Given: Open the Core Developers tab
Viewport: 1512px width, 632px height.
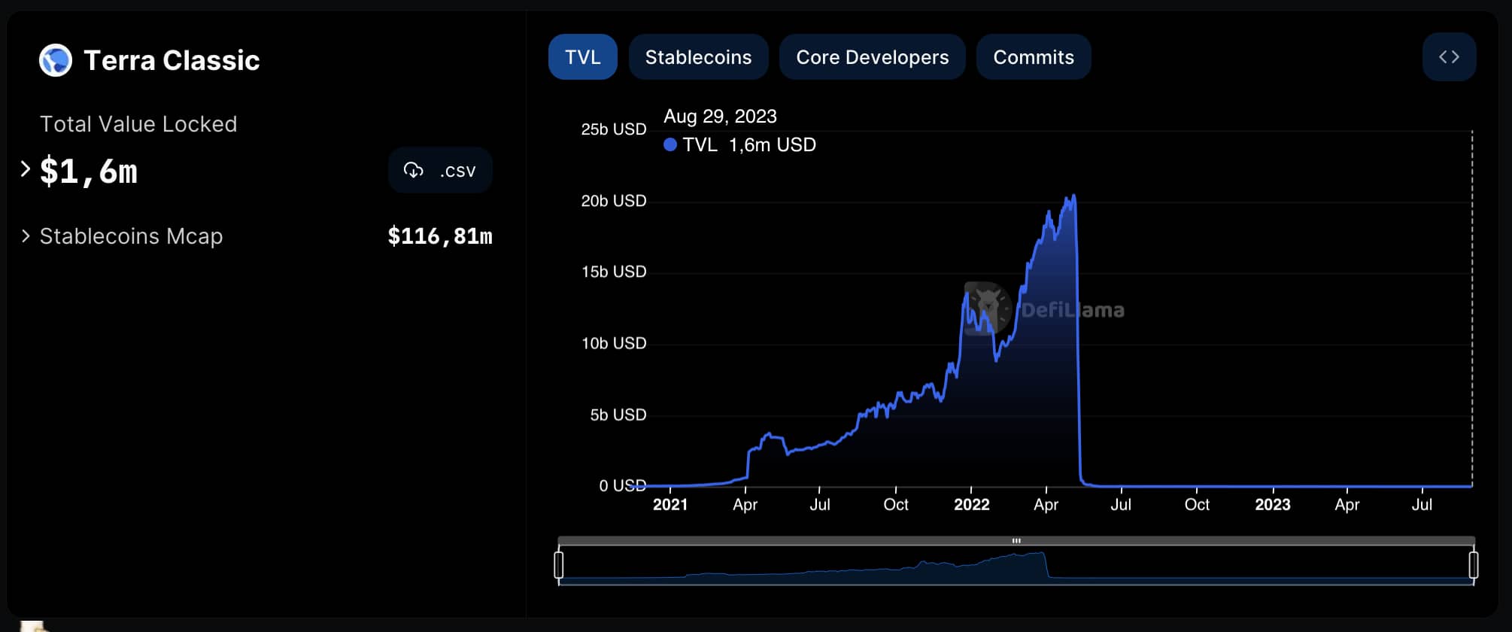Looking at the screenshot, I should [x=873, y=57].
